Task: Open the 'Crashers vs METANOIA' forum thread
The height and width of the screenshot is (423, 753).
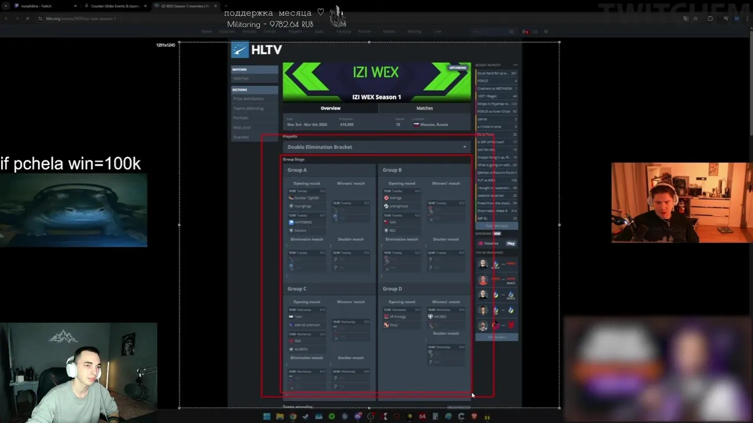Action: (x=497, y=88)
